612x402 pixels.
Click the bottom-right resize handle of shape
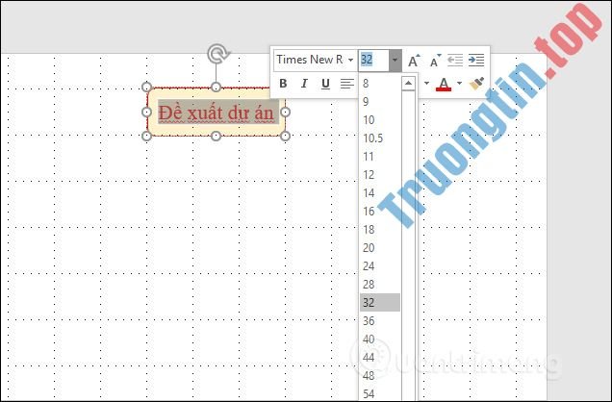pos(286,136)
